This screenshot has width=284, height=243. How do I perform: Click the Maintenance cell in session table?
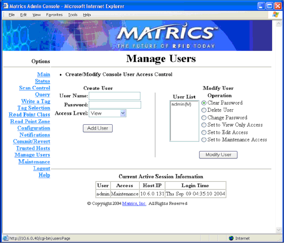125,194
